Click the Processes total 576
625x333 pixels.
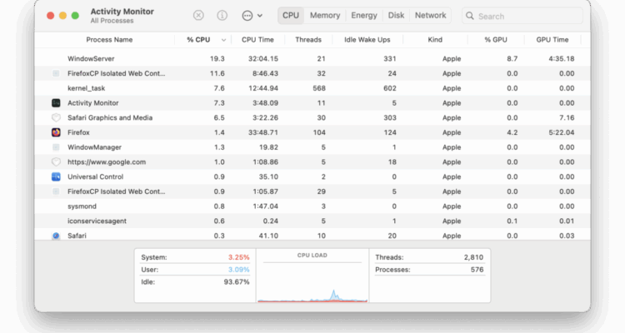coord(477,270)
